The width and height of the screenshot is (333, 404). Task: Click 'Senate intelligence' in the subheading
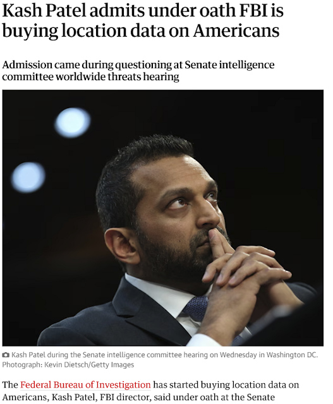[229, 64]
